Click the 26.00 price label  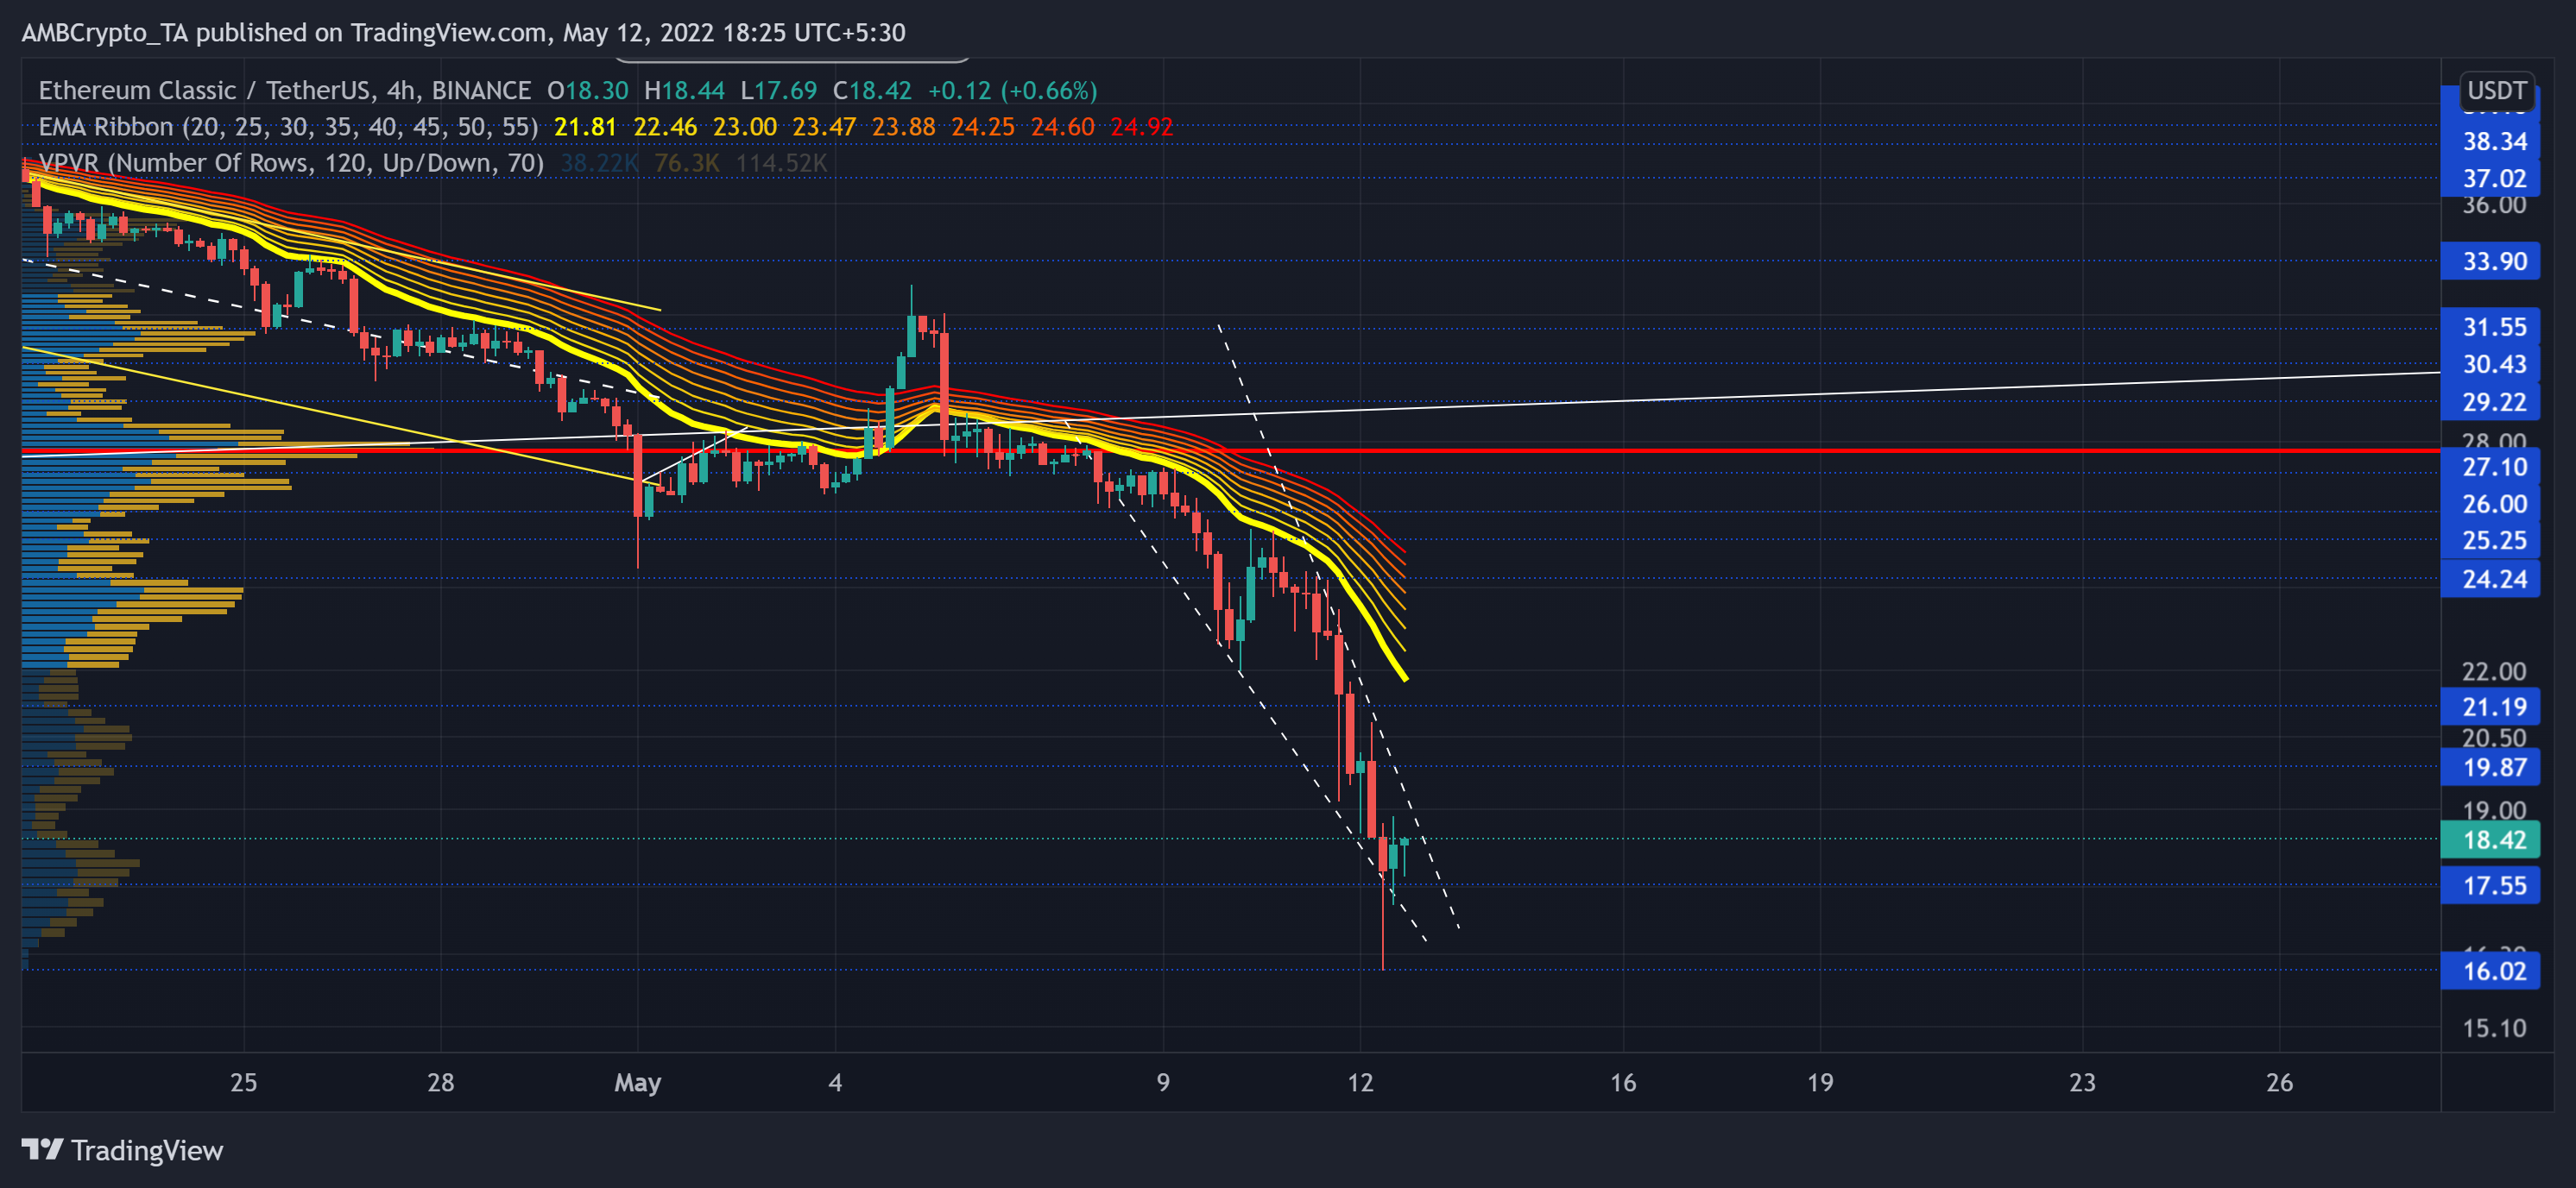pyautogui.click(x=2490, y=505)
